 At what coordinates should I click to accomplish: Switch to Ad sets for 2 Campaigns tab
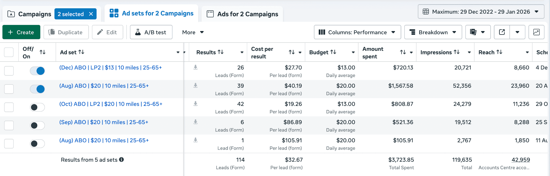pos(151,13)
